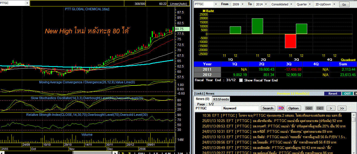
Task: Close the Link1 News panel with X
Action: [355, 94]
